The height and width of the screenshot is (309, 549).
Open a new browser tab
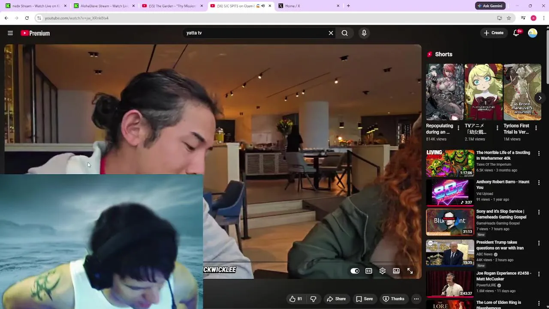click(348, 6)
